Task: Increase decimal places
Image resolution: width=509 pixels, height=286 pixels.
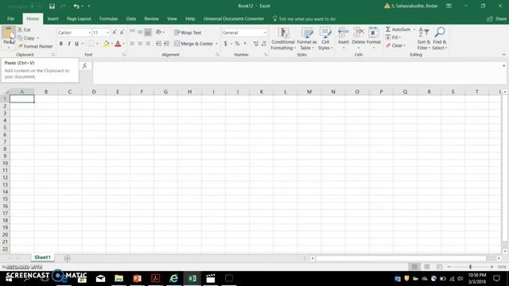Action: pyautogui.click(x=256, y=44)
